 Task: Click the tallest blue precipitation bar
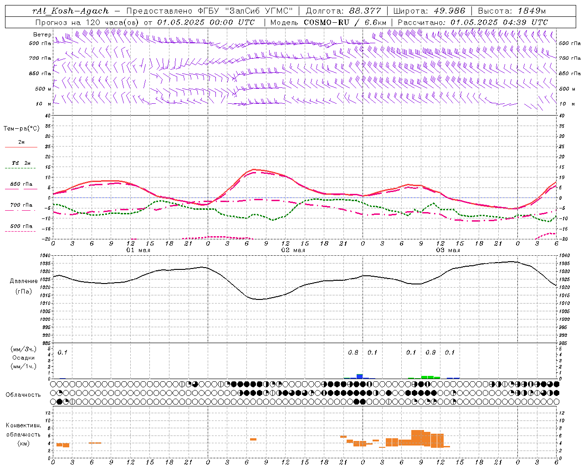[x=360, y=376]
